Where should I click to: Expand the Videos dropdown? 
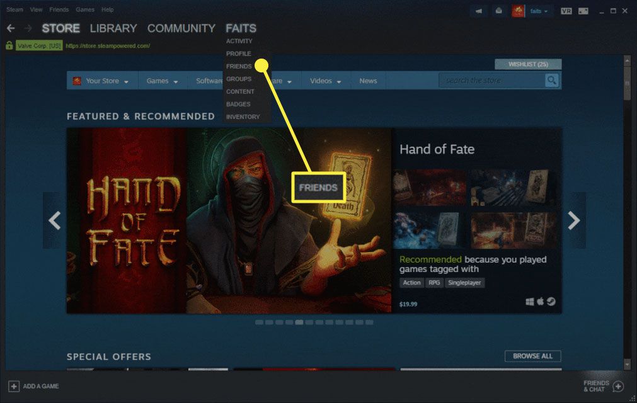(x=325, y=81)
